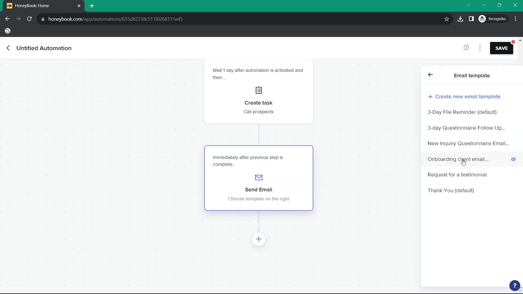Toggle the browser side panel
Screen dimensions: 523x294
(471, 19)
